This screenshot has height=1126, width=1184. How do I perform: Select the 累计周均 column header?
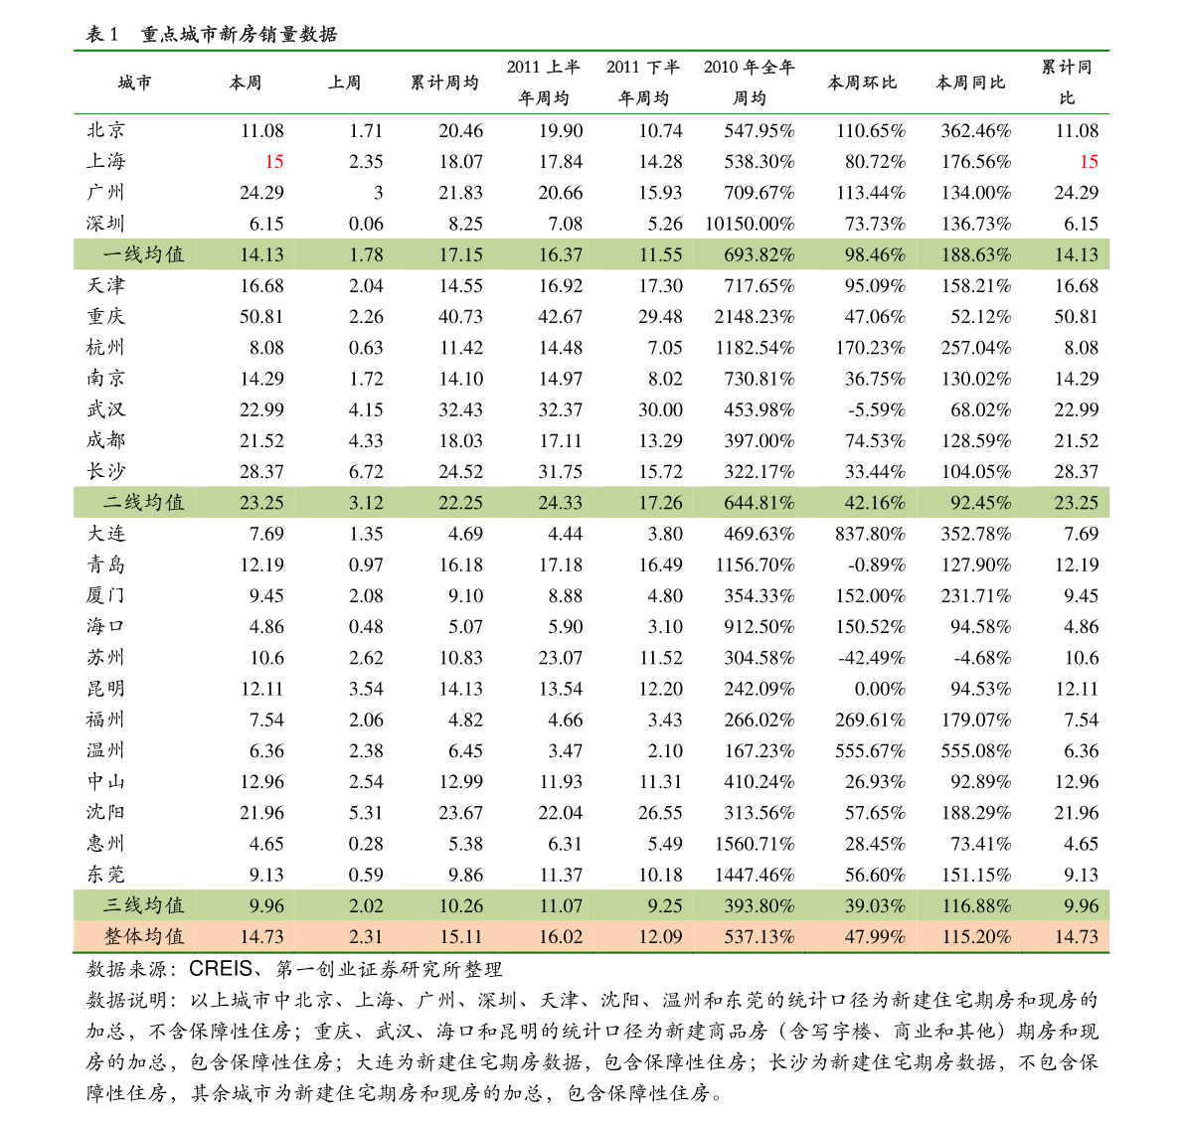point(444,83)
